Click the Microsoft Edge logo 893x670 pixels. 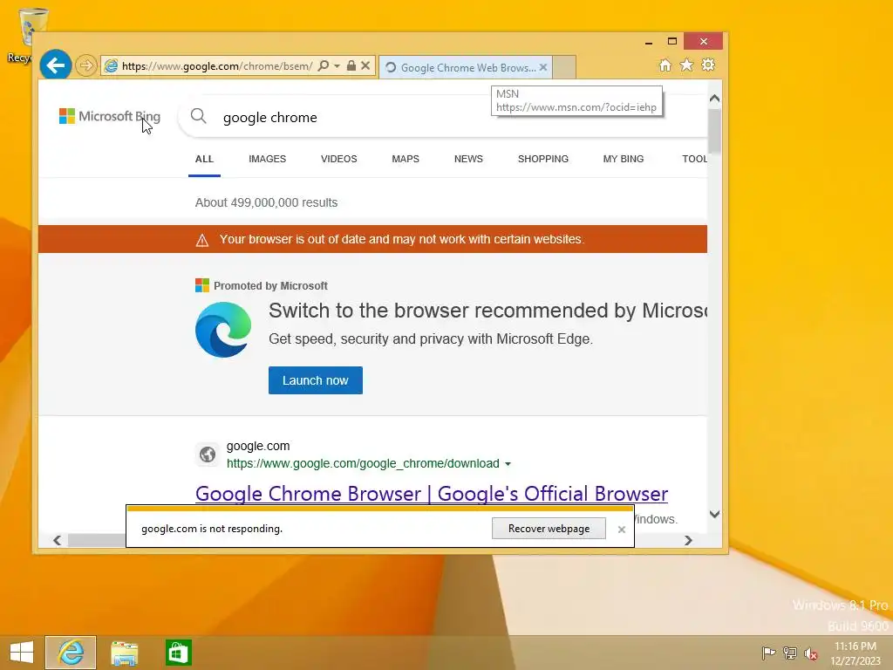[223, 330]
